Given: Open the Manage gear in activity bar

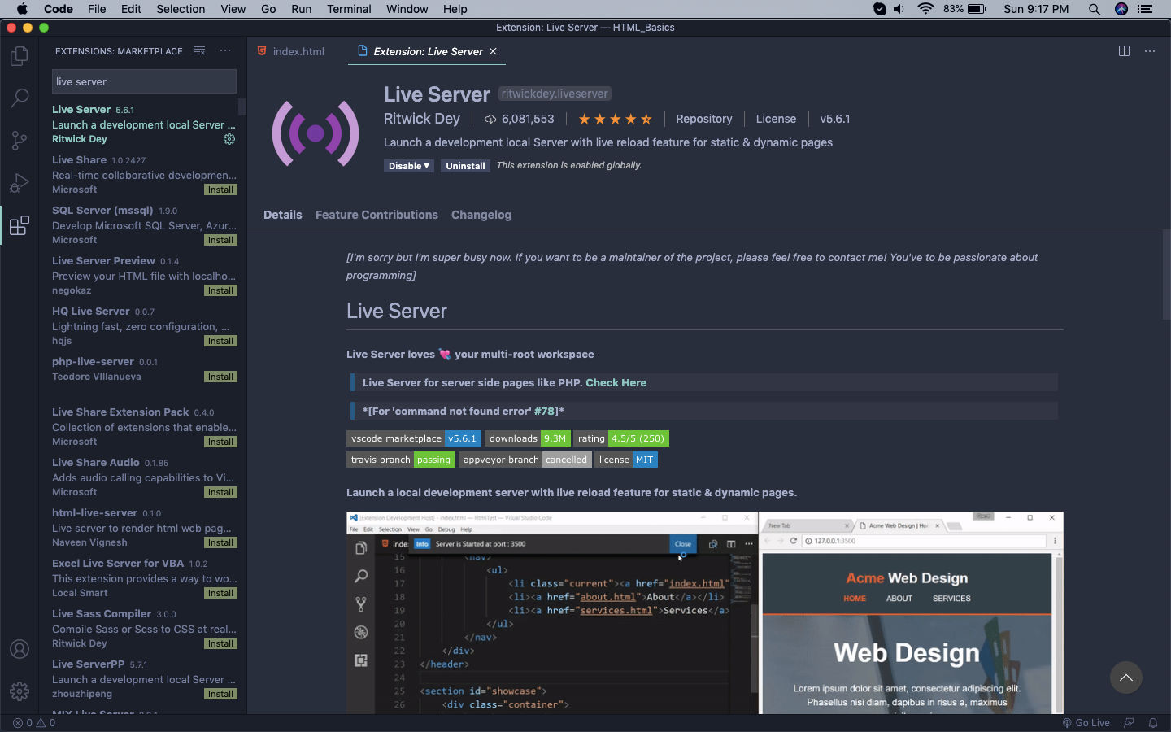Looking at the screenshot, I should pos(20,691).
